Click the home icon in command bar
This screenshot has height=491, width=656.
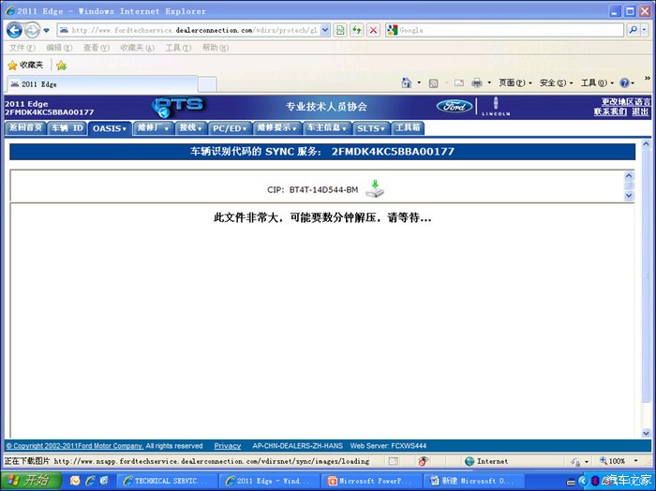[x=406, y=82]
